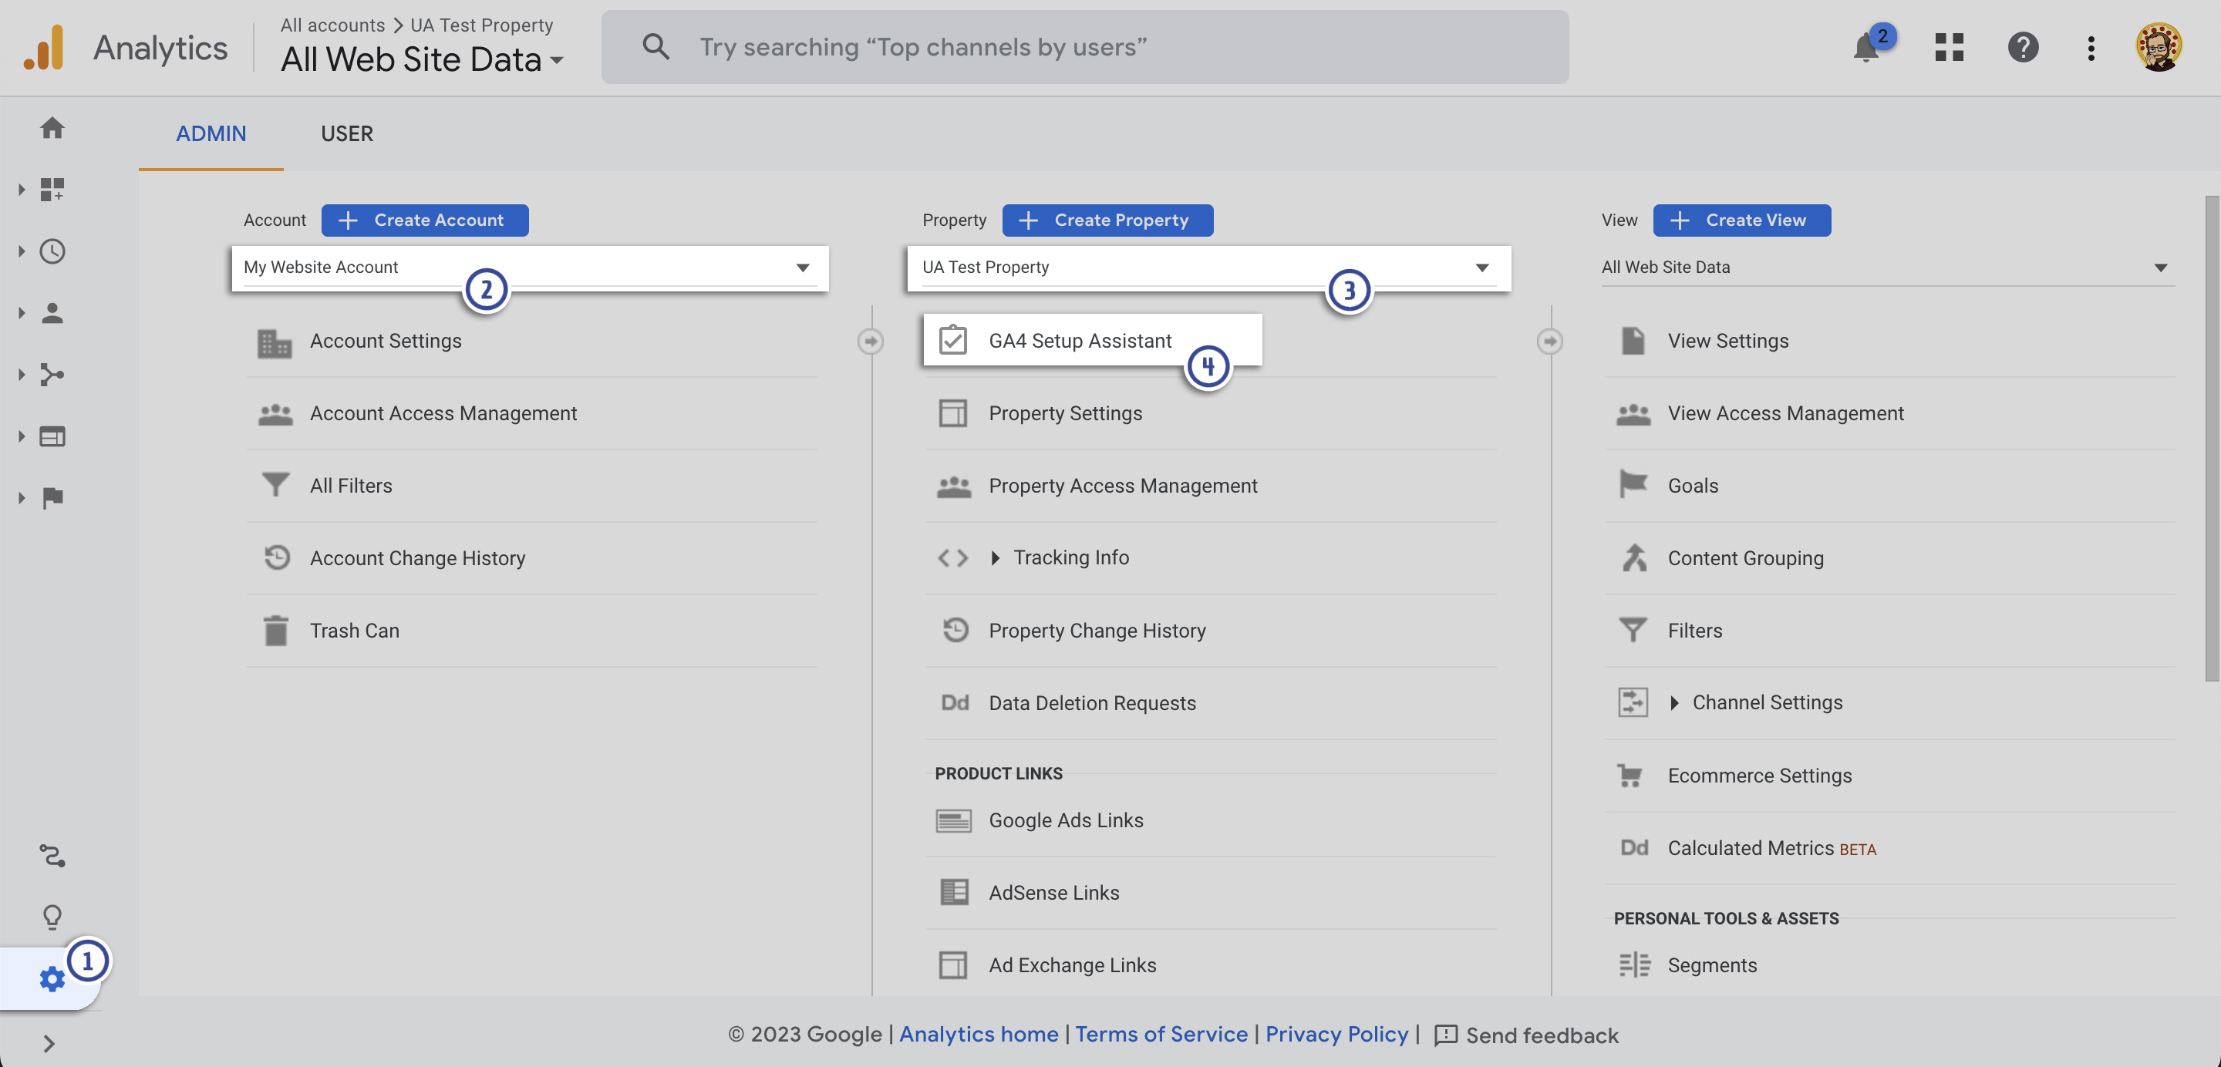Open the Audience person sidebar icon
The height and width of the screenshot is (1067, 2221).
(52, 312)
